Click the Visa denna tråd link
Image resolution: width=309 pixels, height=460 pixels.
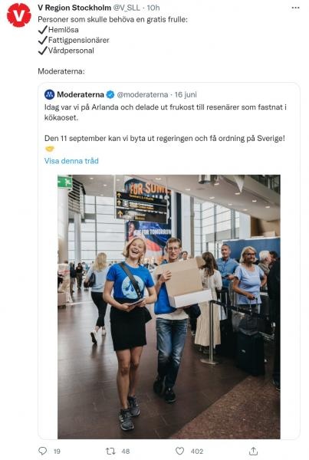click(71, 161)
